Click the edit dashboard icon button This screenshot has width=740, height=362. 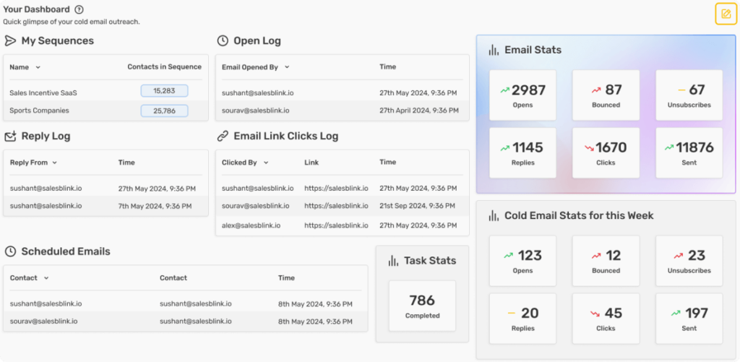click(726, 14)
